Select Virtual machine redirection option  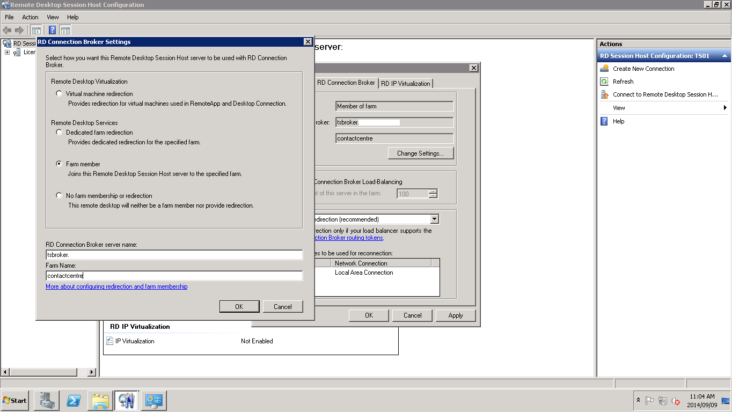click(59, 94)
